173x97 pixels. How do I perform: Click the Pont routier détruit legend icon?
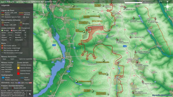point(2,46)
